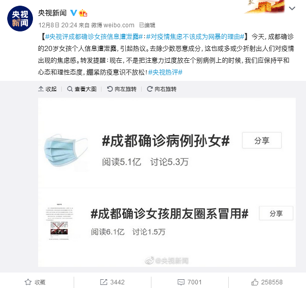Rotate the image left with 向左旋转
This screenshot has height=288, width=306.
[x=122, y=89]
